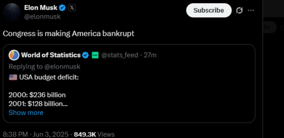Screen dimensions: 284x138
Task: Click the 8:38 PM · Jun 3, 2025 timestamp
Action: (36, 134)
